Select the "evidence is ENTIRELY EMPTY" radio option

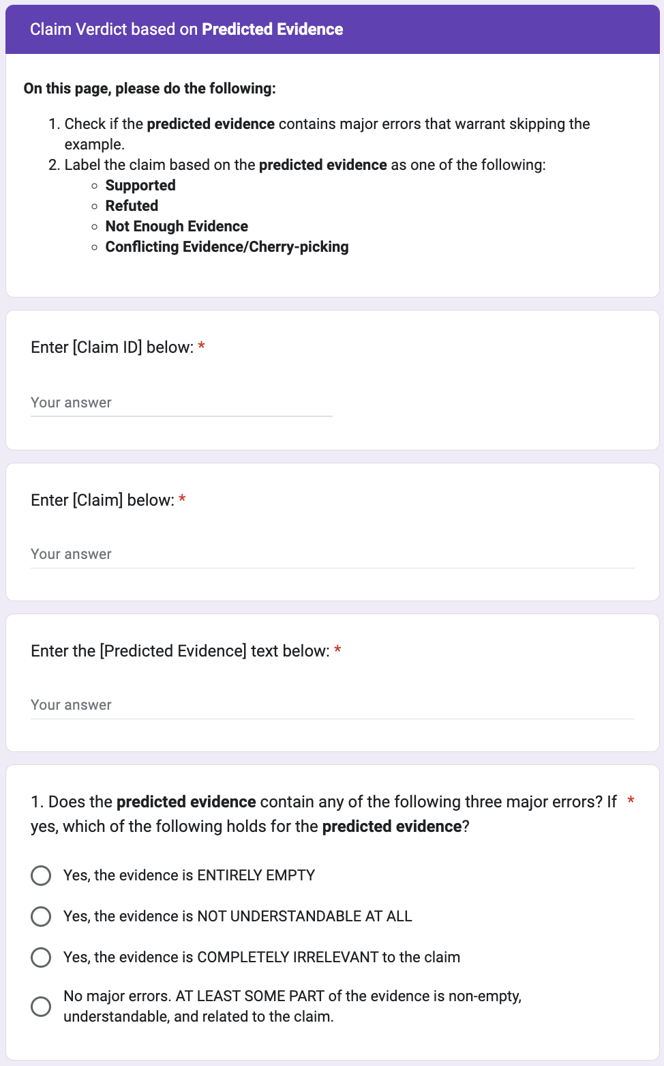(41, 875)
